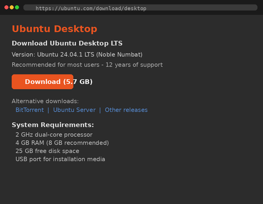The height and width of the screenshot is (204, 263).
Task: Click the ubuntu.com URL address bar
Action: pos(140,8)
